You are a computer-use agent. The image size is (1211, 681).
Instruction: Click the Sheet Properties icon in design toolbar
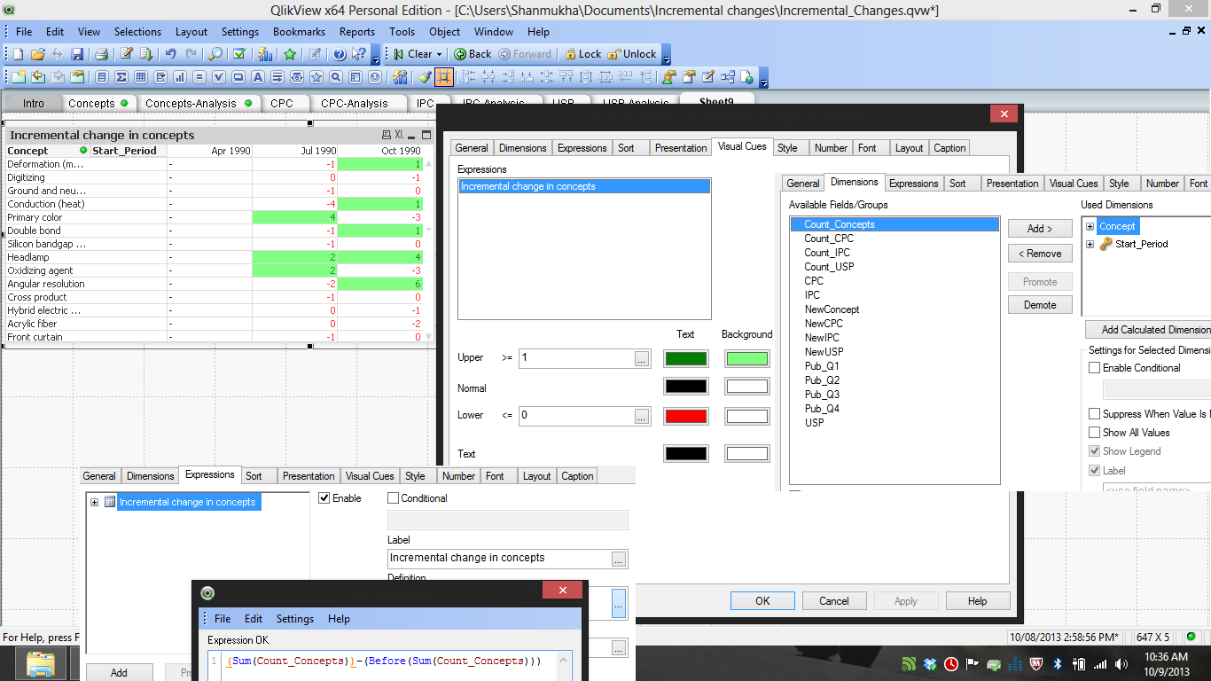(77, 77)
